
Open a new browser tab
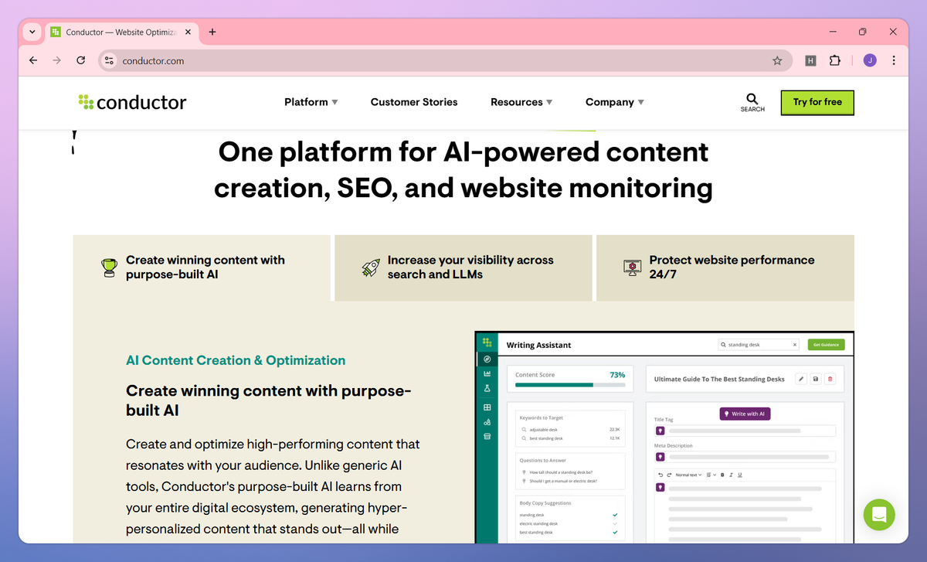click(212, 32)
